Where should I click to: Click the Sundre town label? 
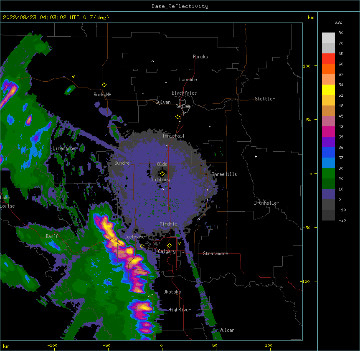tap(122, 163)
